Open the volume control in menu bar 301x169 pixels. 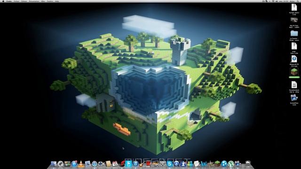[277, 1]
